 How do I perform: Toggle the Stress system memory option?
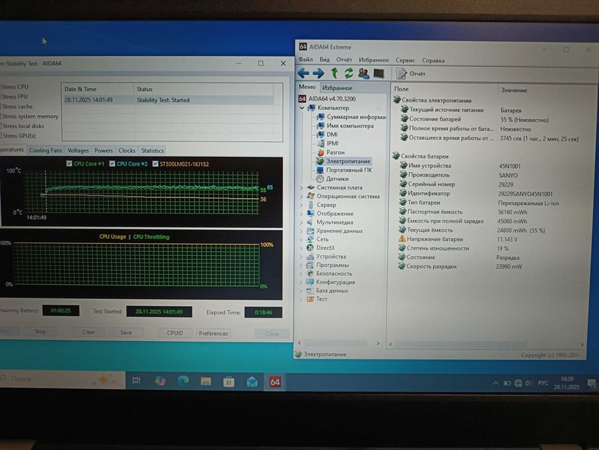point(30,116)
